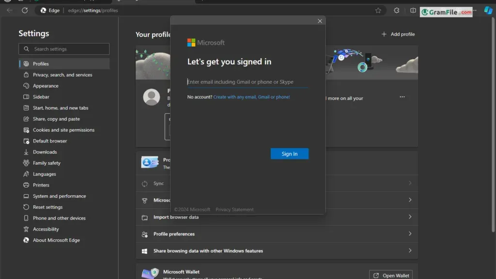Viewport: 496px width, 279px height.
Task: Open the Privacy Statement link
Action: coord(234,209)
